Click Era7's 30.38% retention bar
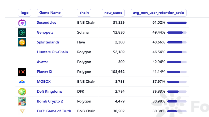The height and width of the screenshot is (117, 209). tap(177, 111)
